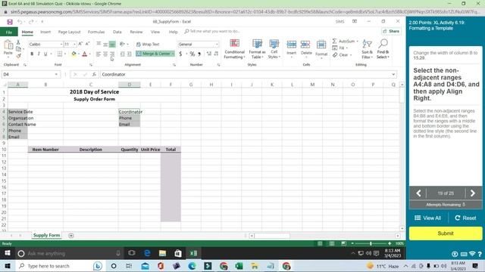The image size is (485, 272).
Task: Click the Undo arrow in title bar
Action: coord(20,22)
